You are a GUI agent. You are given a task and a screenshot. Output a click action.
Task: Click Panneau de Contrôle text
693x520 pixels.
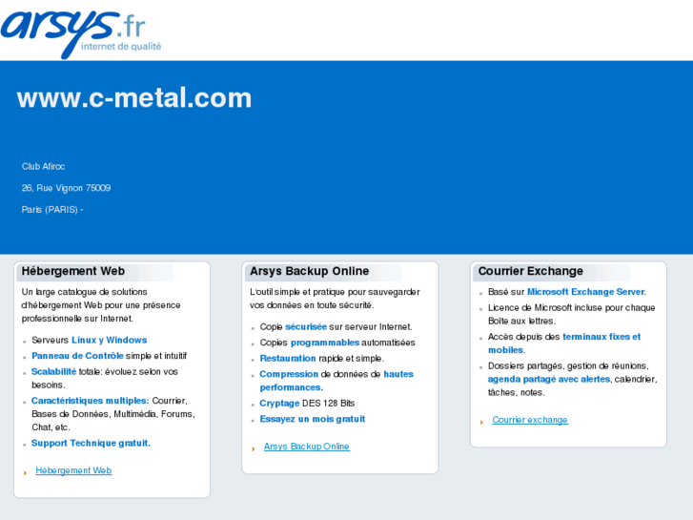[77, 356]
